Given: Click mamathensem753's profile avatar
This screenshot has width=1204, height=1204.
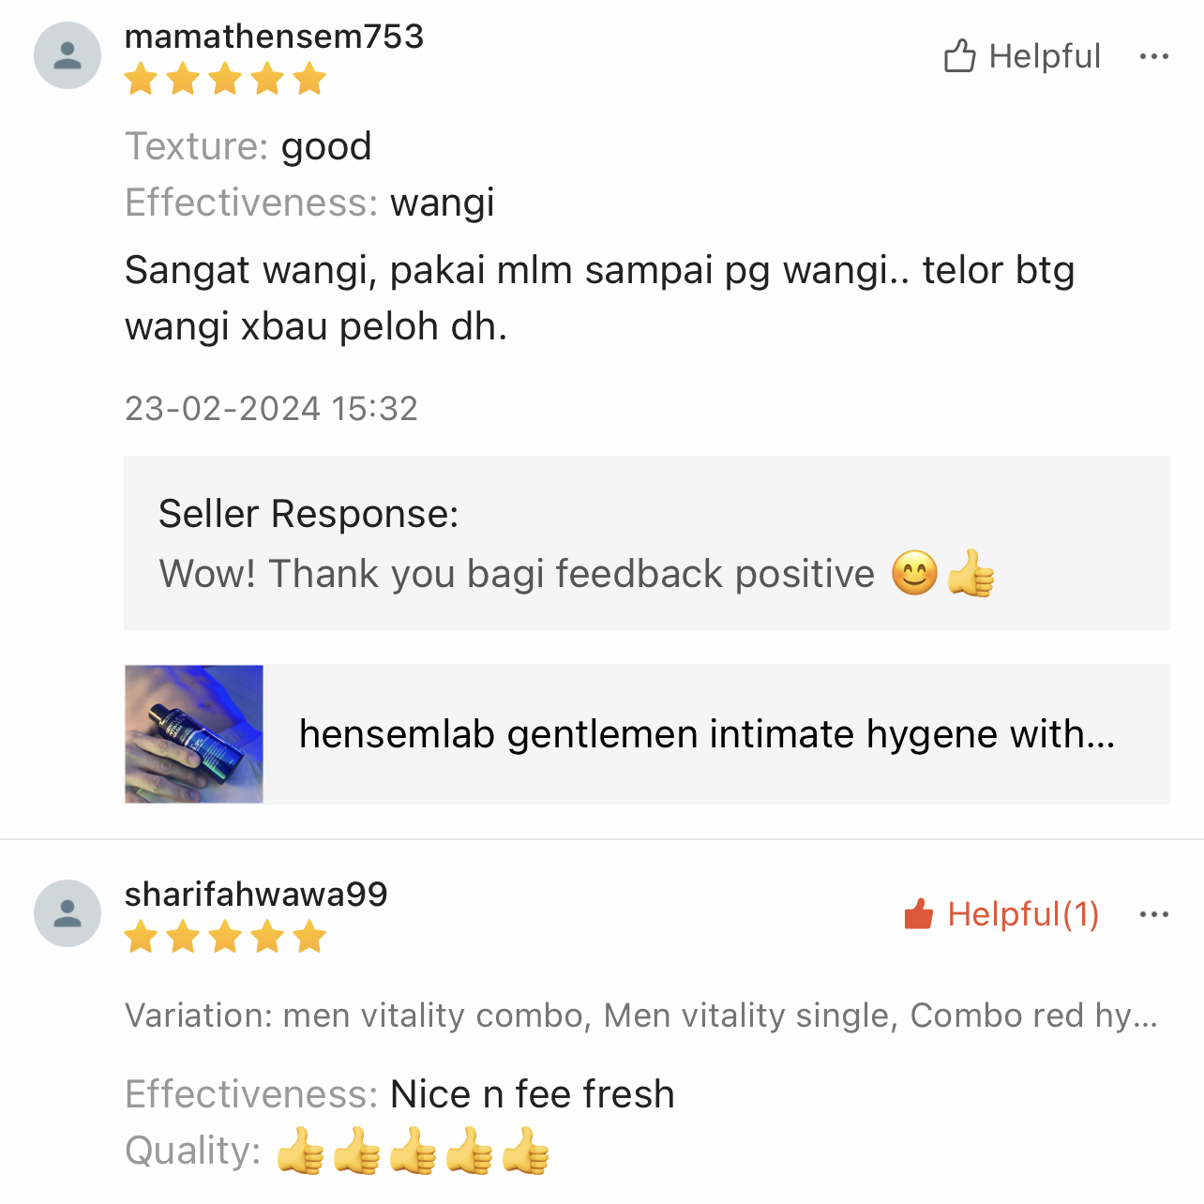Looking at the screenshot, I should click(x=68, y=56).
